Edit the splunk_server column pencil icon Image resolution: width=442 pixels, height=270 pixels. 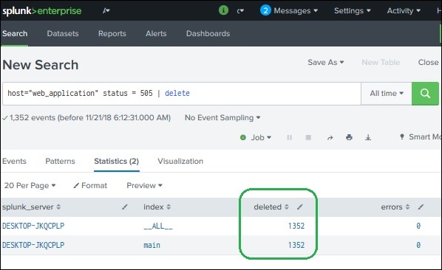(x=125, y=207)
